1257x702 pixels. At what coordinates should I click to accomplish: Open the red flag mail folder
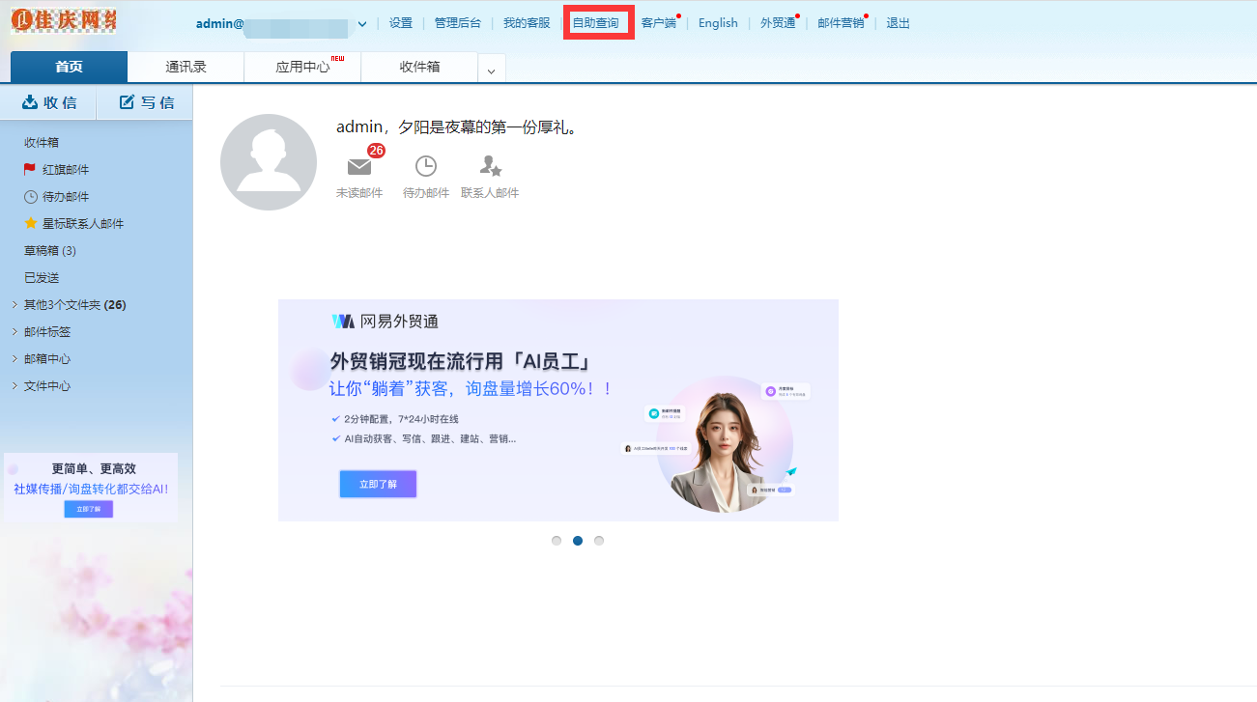(x=66, y=169)
